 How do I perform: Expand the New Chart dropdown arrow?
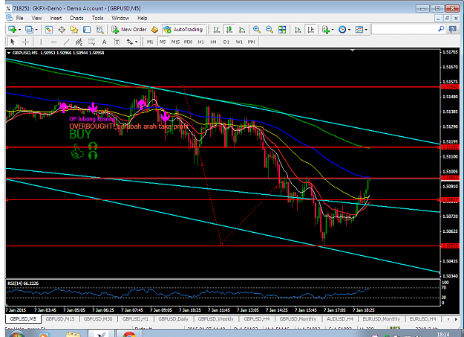pos(19,29)
